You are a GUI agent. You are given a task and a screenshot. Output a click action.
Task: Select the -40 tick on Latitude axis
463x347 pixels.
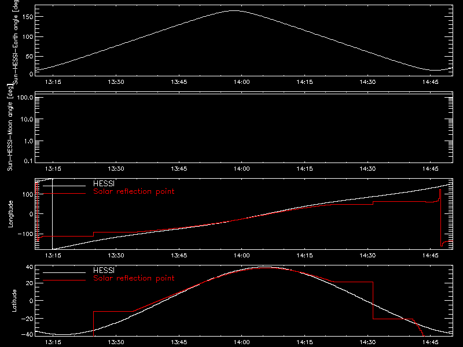[x=27, y=335]
